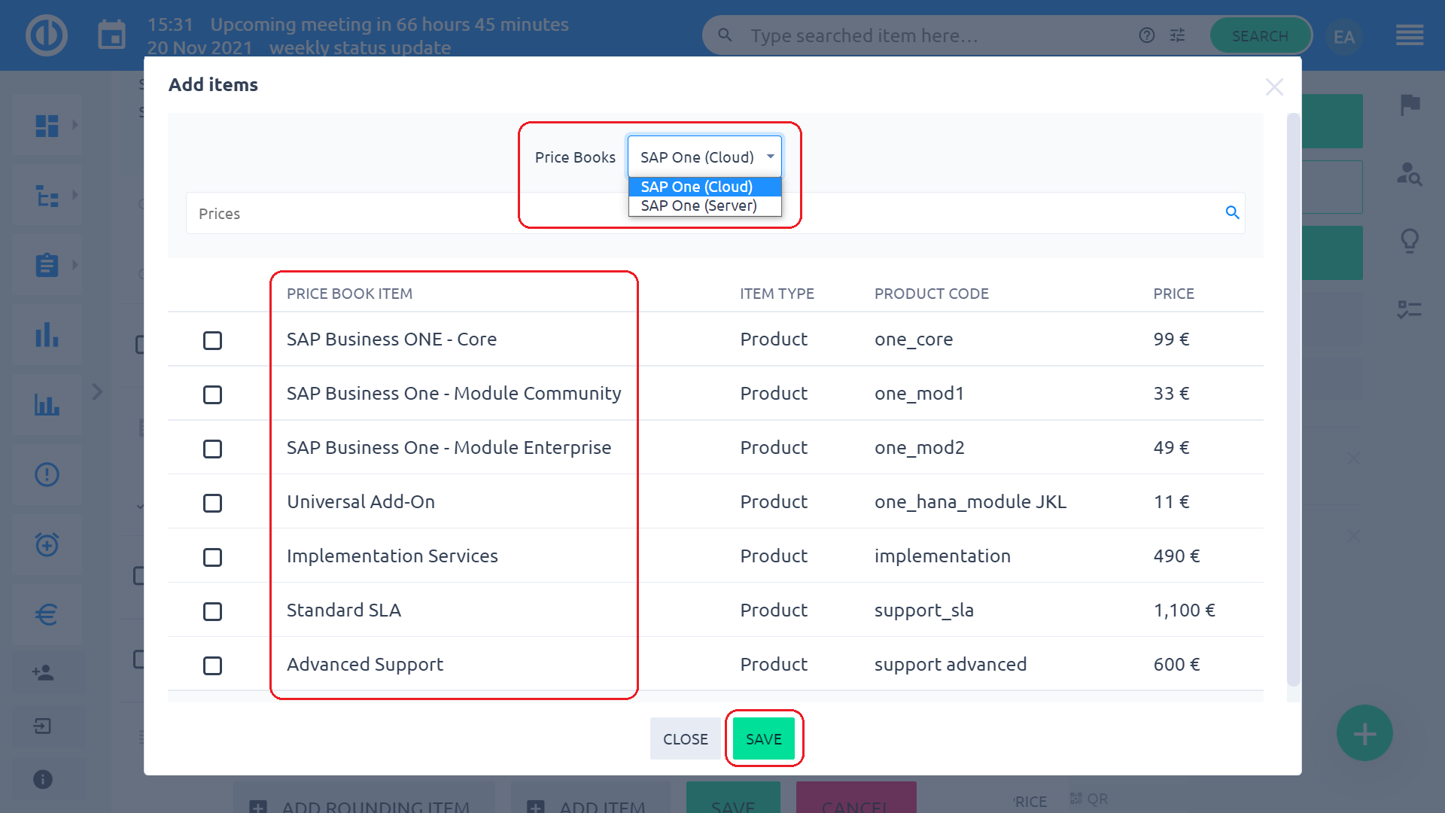Open clipboard tasks icon in sidebar

[x=47, y=265]
